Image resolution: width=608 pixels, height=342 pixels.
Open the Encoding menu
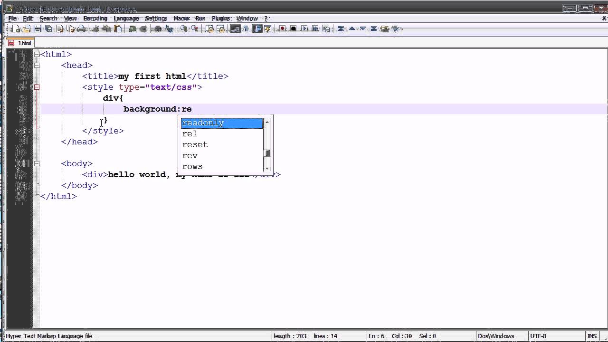pos(95,19)
